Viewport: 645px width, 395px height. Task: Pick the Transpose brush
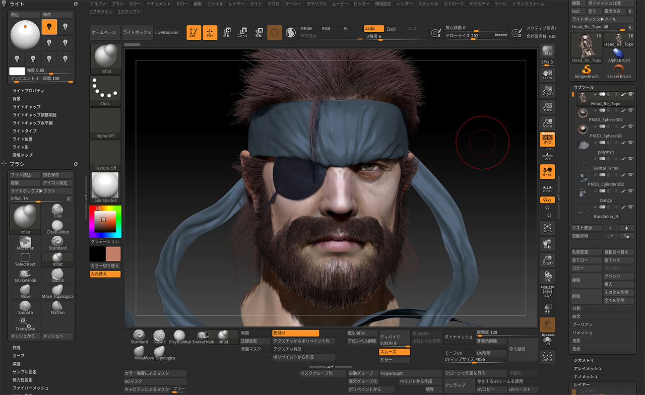point(25,323)
